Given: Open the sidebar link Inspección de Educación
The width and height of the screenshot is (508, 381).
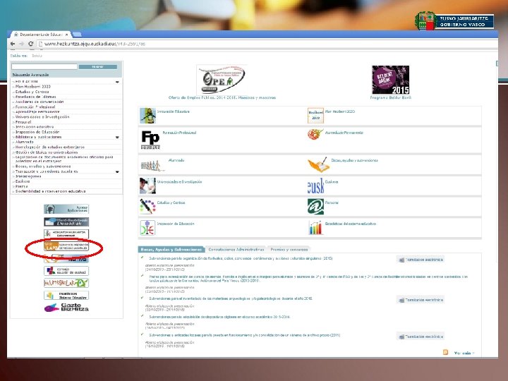Looking at the screenshot, I should pyautogui.click(x=37, y=132).
